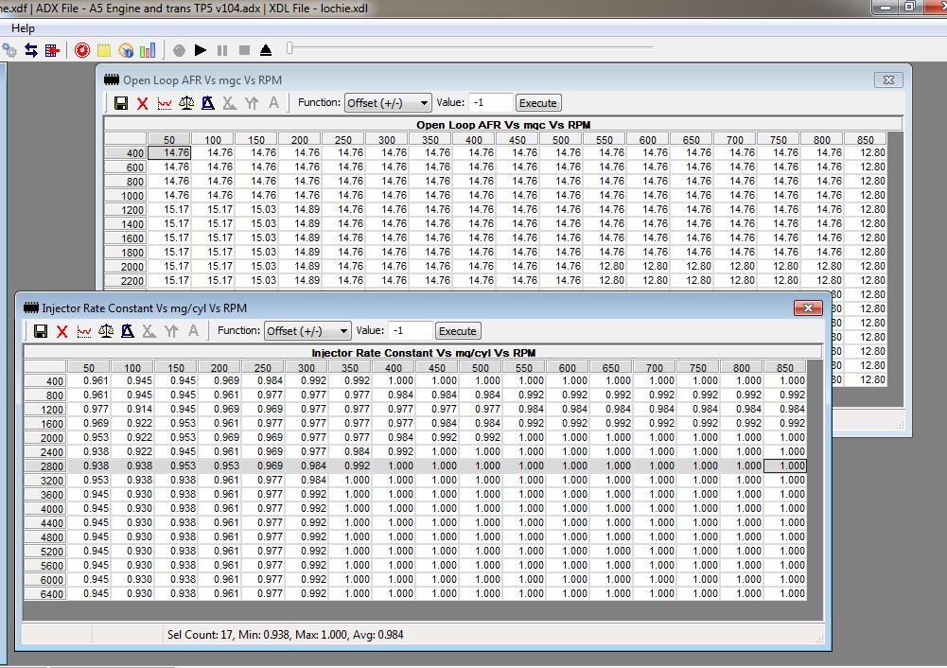Select the 400 column header in Injector Rate table

pos(394,368)
